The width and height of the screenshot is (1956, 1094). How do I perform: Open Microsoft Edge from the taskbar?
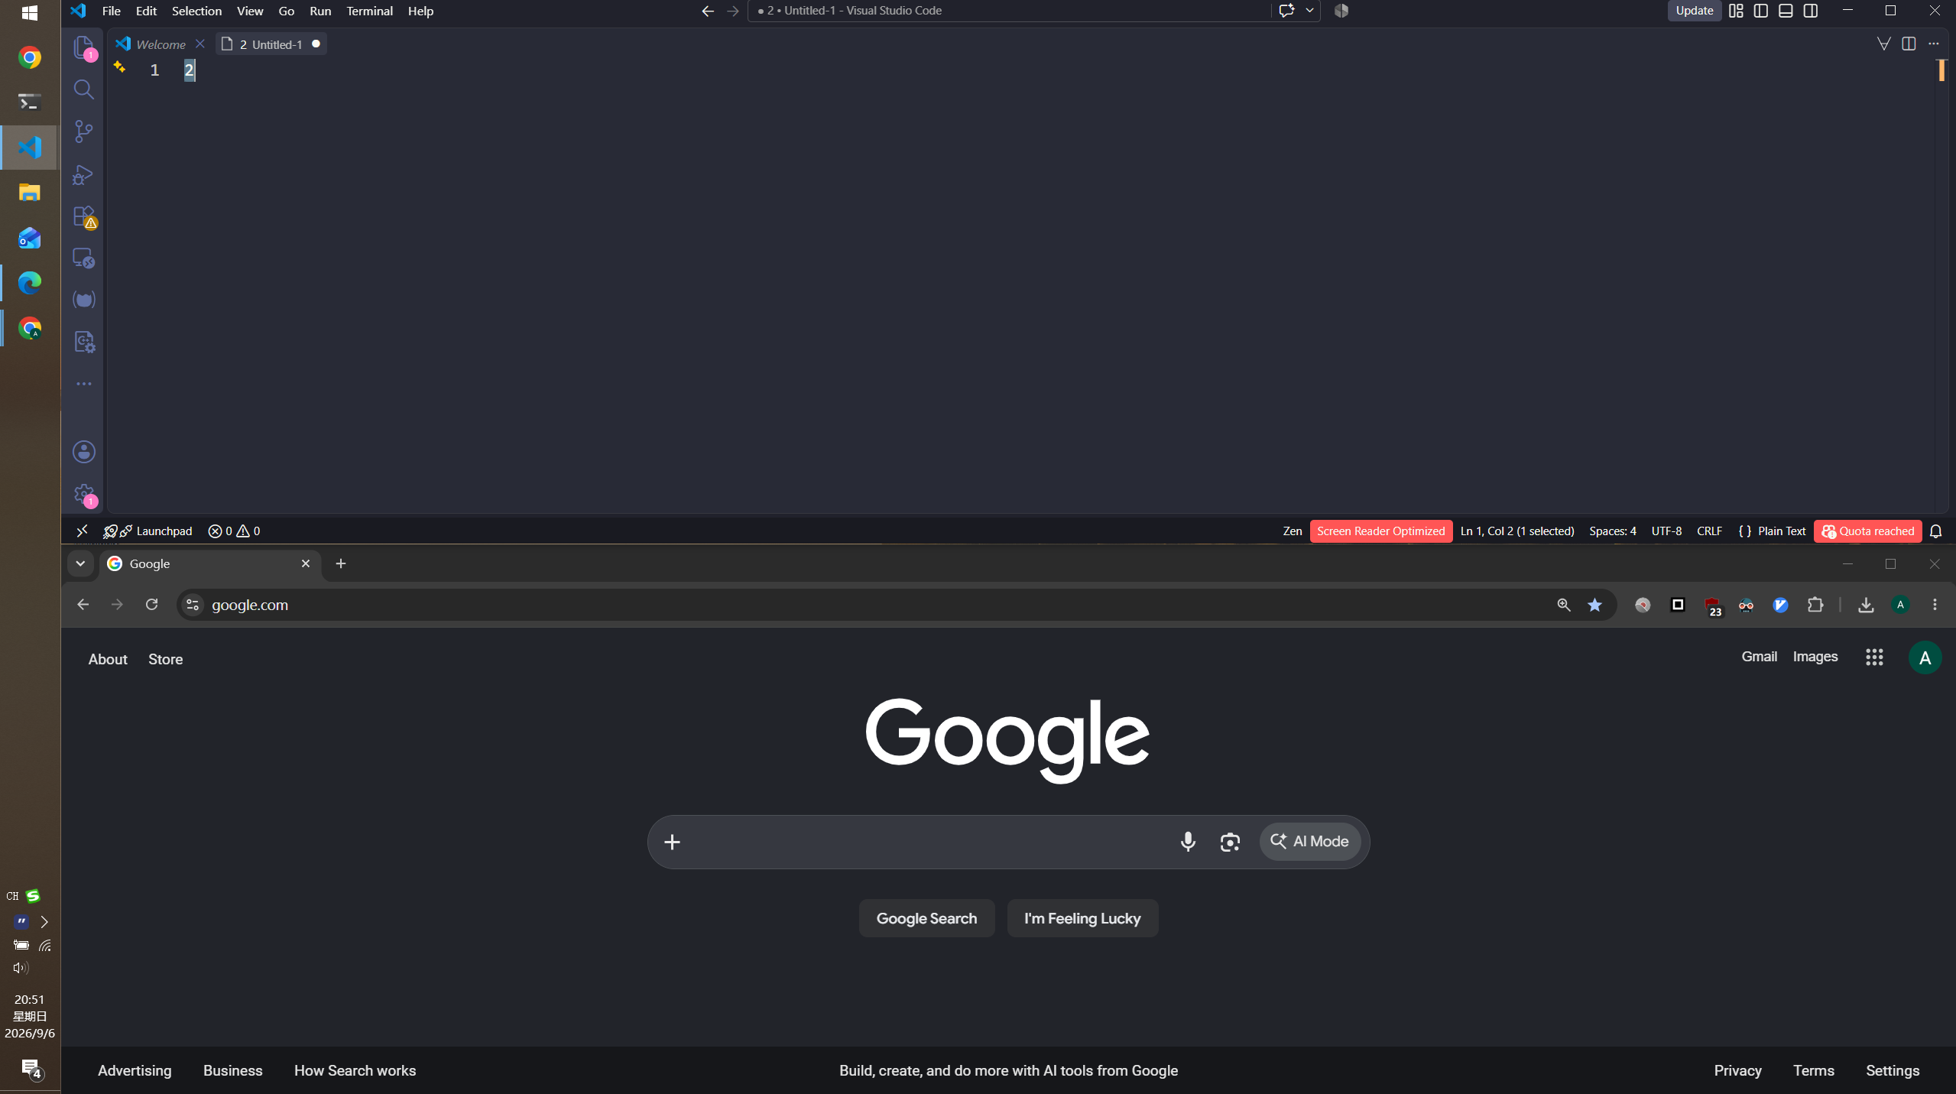[x=30, y=284]
